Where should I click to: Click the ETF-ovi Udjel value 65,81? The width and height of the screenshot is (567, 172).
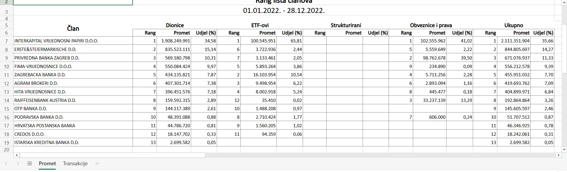(x=290, y=41)
